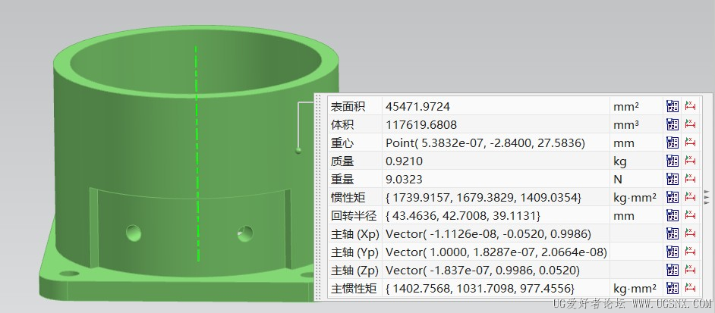This screenshot has height=313, width=715.
Task: Click the dimension icon in the 重心 row
Action: [x=691, y=143]
